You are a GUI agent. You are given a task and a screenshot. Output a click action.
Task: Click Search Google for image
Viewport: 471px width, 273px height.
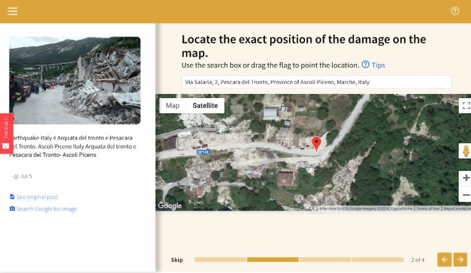click(46, 209)
